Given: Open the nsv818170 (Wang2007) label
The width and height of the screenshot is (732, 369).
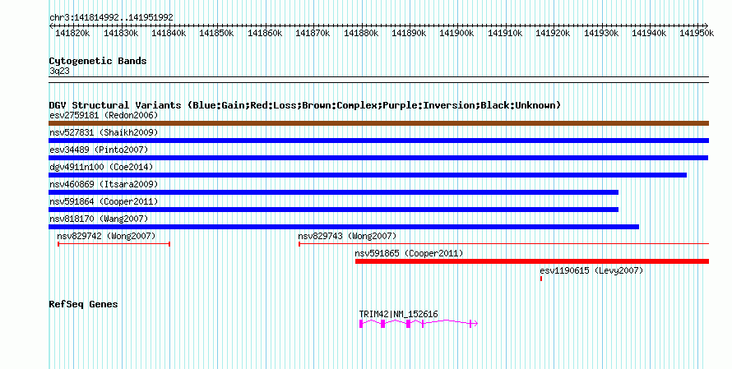Looking at the screenshot, I should (99, 219).
